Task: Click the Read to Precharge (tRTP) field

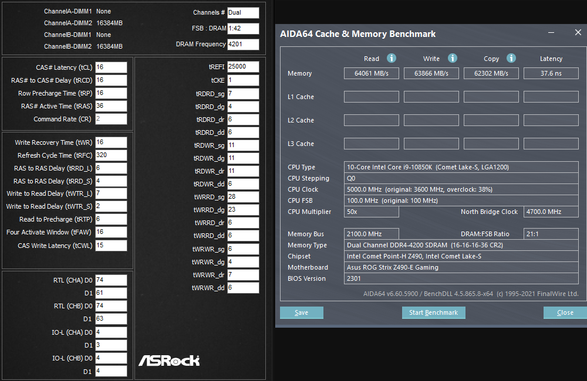Action: pos(111,219)
